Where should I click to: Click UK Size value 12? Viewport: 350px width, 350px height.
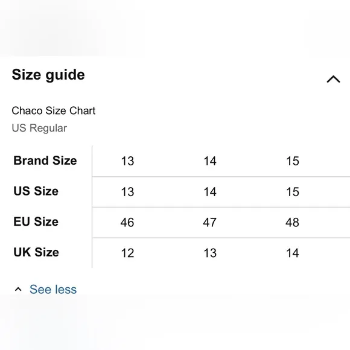click(x=127, y=253)
